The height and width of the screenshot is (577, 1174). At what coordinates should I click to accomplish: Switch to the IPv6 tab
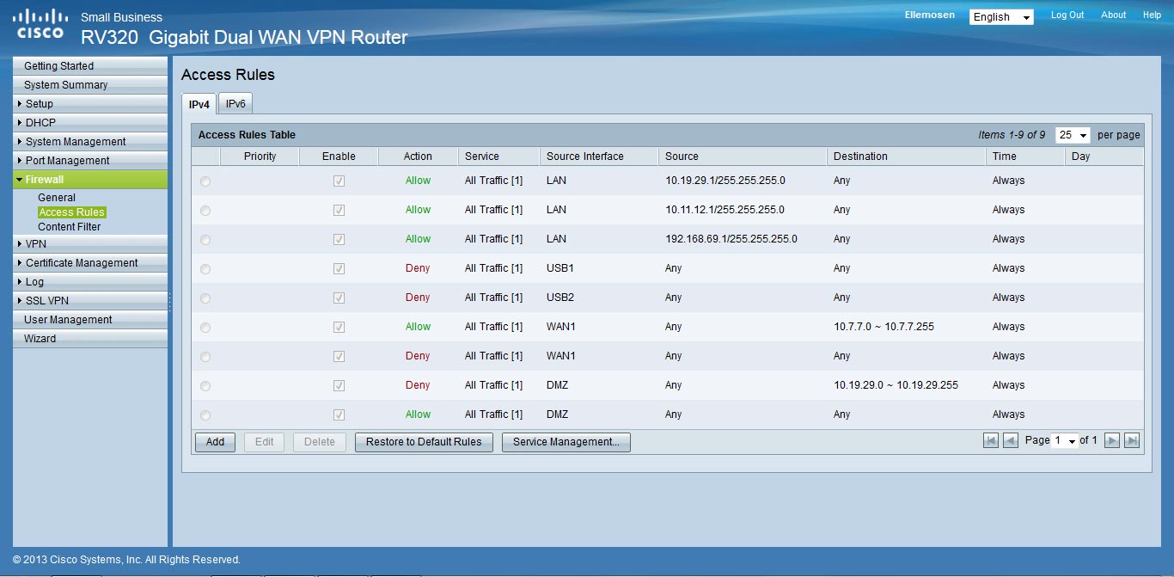tap(235, 103)
